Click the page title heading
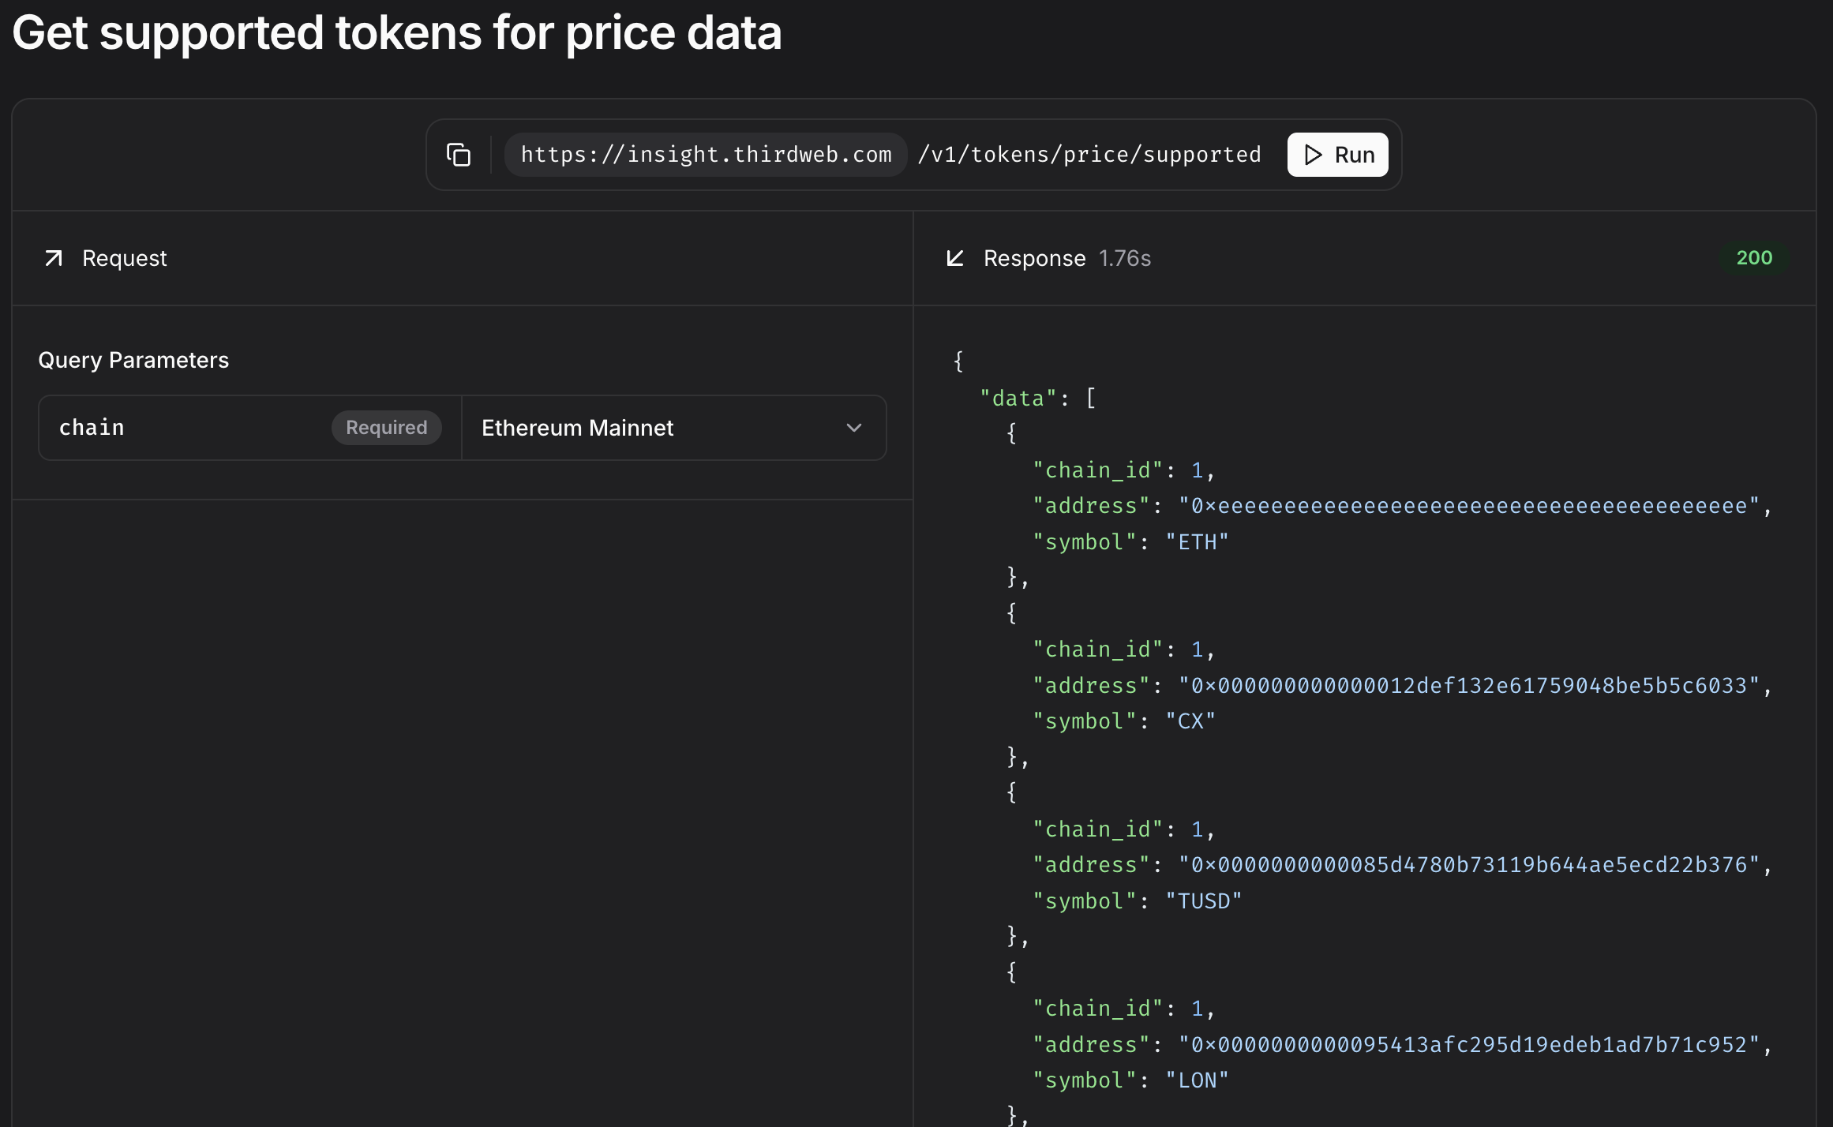The image size is (1833, 1127). point(397,33)
